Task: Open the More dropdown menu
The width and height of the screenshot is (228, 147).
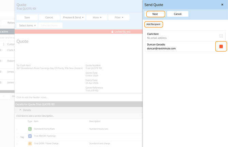Action: [97, 17]
